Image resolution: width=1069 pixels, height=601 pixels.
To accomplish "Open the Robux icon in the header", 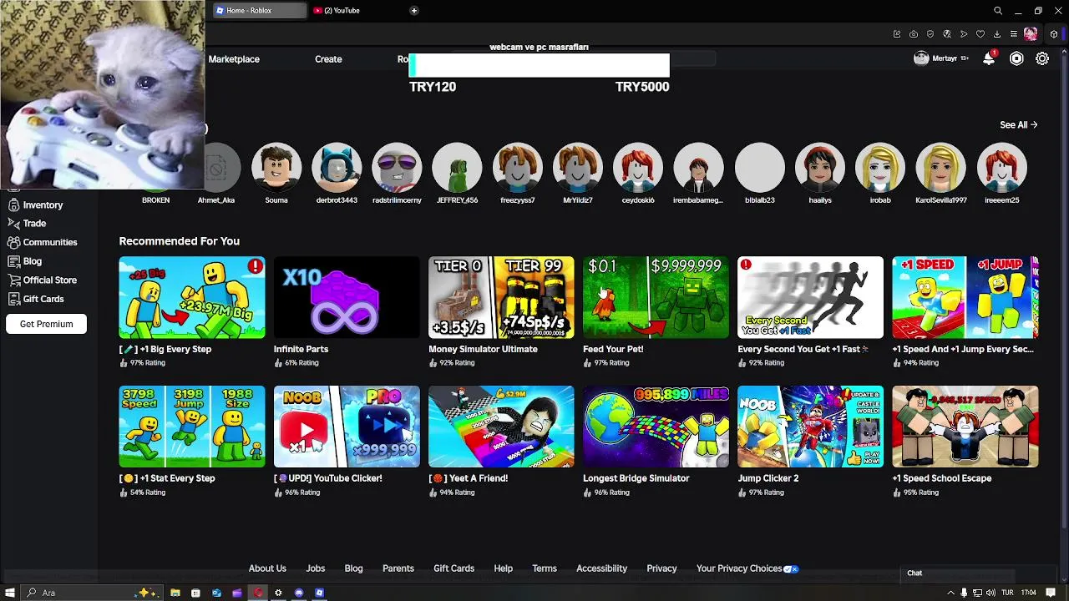I will coord(1016,58).
